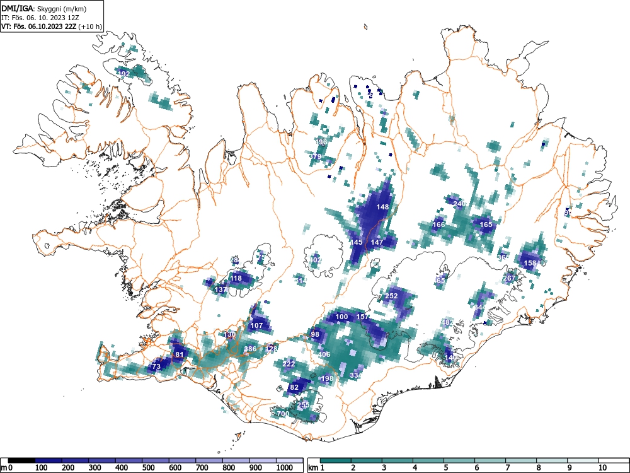Click the 'm 0' label on metre scale
The image size is (630, 473).
(6, 468)
